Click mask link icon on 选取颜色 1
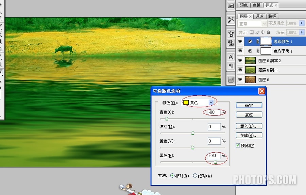 (258, 41)
